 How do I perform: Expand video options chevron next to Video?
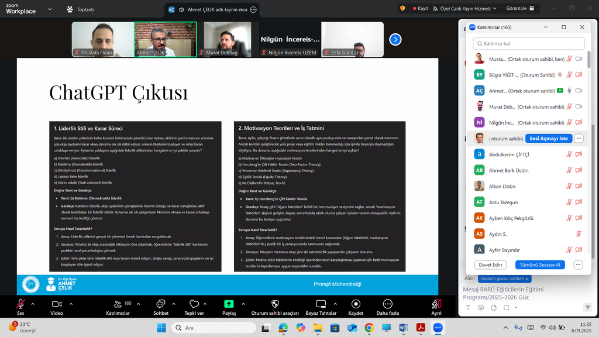pyautogui.click(x=71, y=304)
